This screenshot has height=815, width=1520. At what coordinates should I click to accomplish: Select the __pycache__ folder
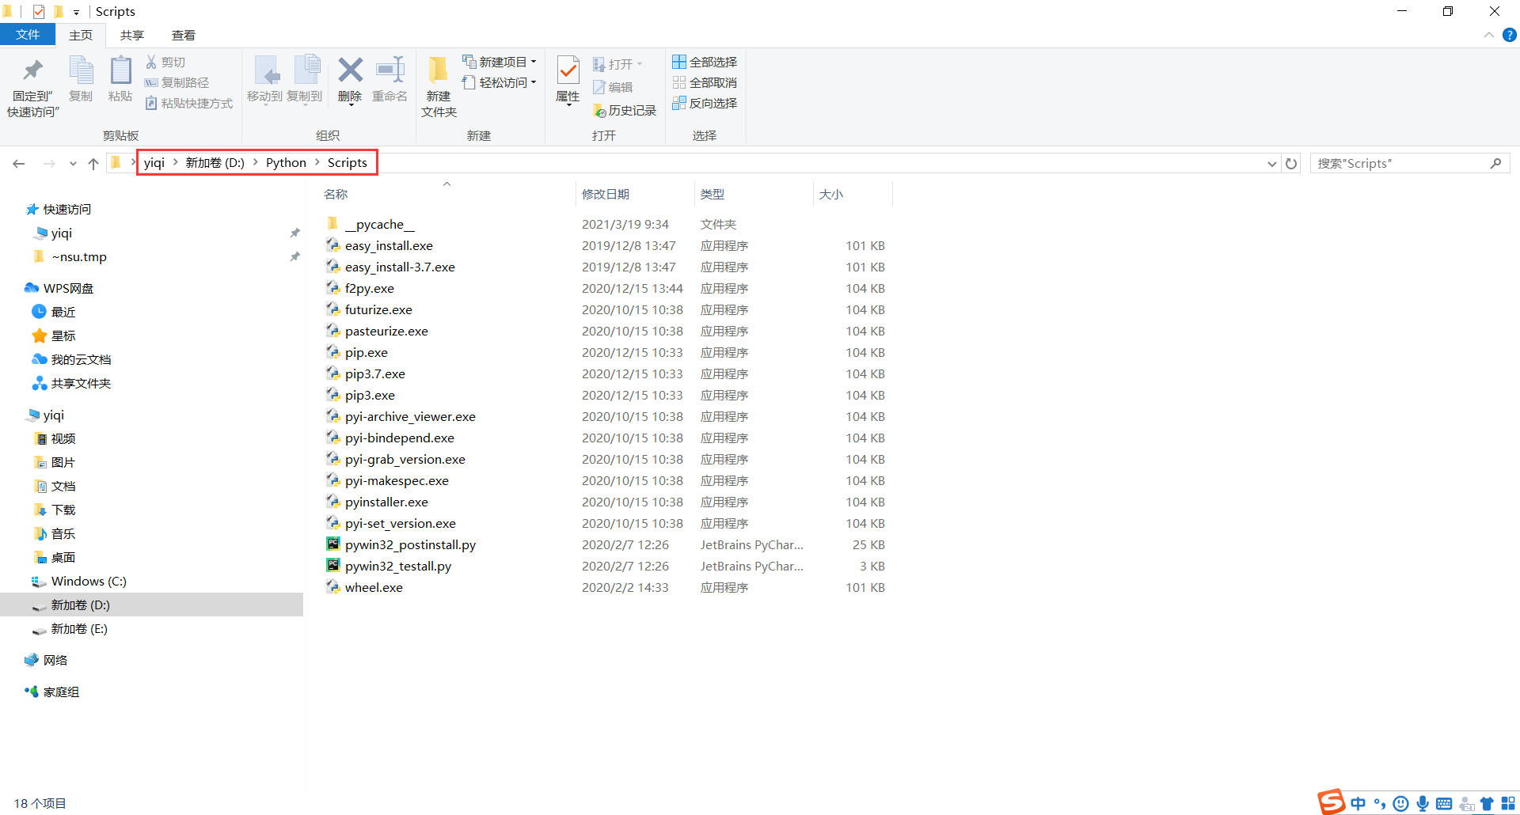(380, 224)
